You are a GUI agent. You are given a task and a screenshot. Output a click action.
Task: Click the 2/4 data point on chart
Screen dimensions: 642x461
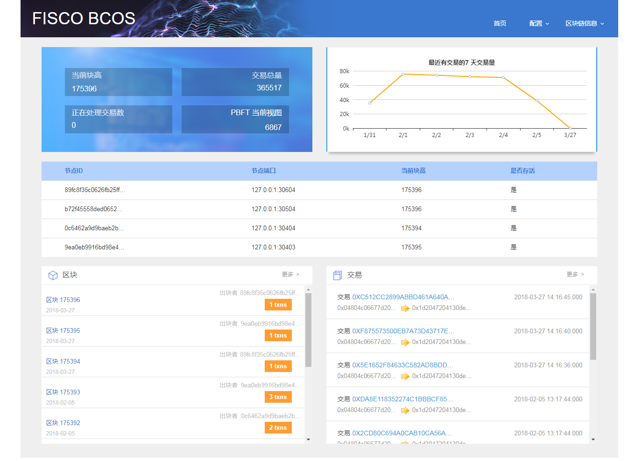tap(503, 77)
